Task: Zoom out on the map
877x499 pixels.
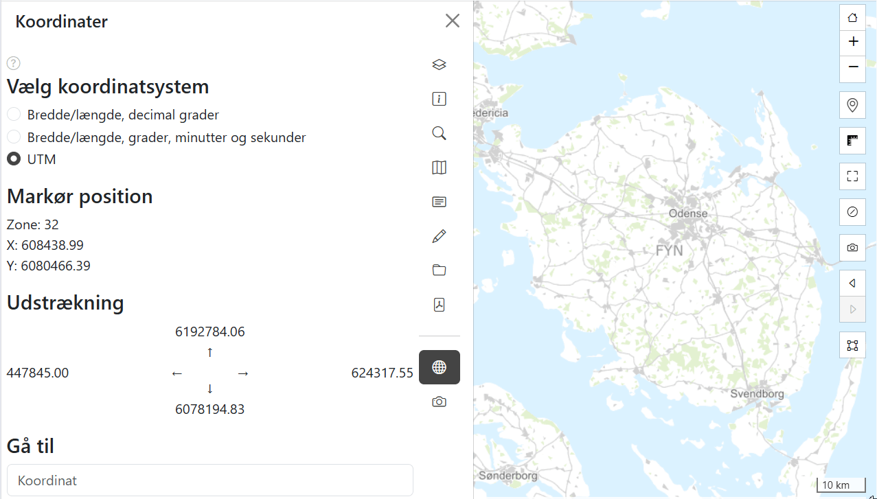Action: (853, 67)
